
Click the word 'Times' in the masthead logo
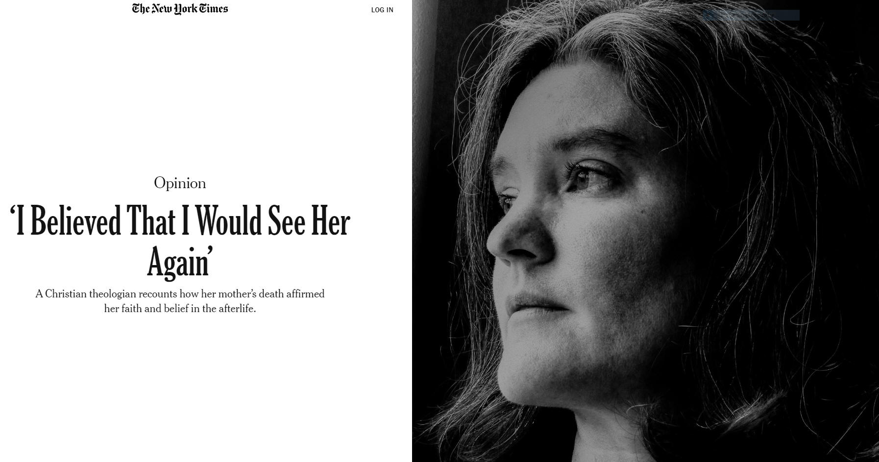tap(213, 9)
